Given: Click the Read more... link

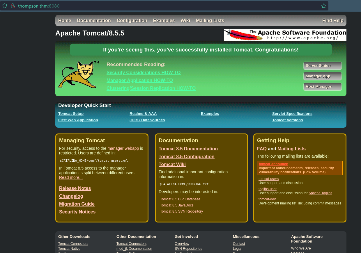Looking at the screenshot, I should (x=71, y=177).
